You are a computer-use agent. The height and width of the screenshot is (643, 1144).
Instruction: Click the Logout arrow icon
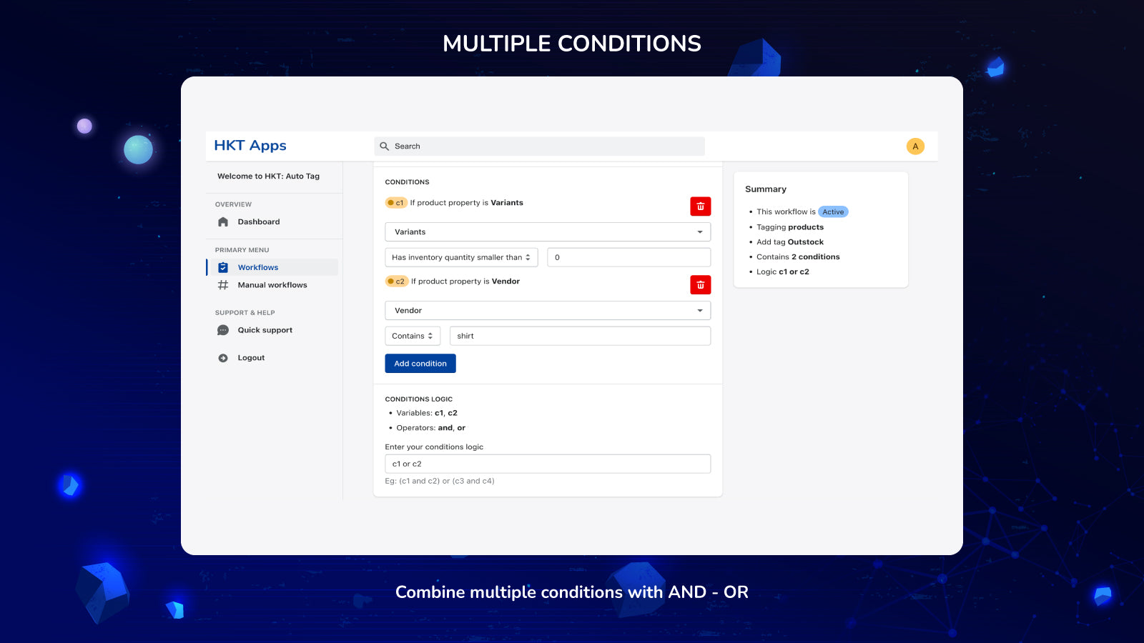222,357
